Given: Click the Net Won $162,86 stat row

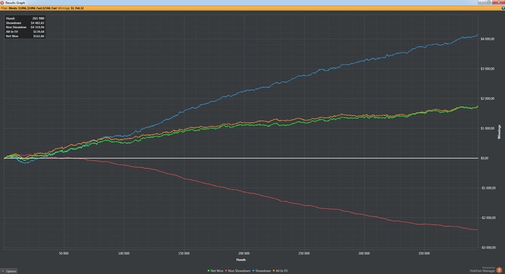Looking at the screenshot, I should 25,36.
